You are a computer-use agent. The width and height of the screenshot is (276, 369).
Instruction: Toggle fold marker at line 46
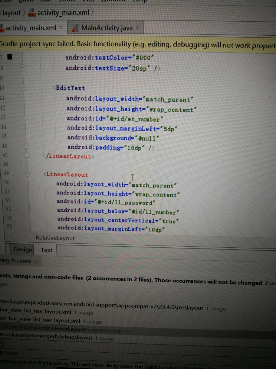point(26,146)
